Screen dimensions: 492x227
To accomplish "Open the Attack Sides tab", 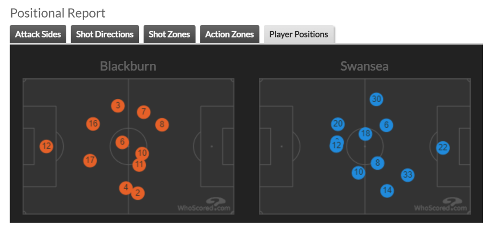I will pos(38,34).
